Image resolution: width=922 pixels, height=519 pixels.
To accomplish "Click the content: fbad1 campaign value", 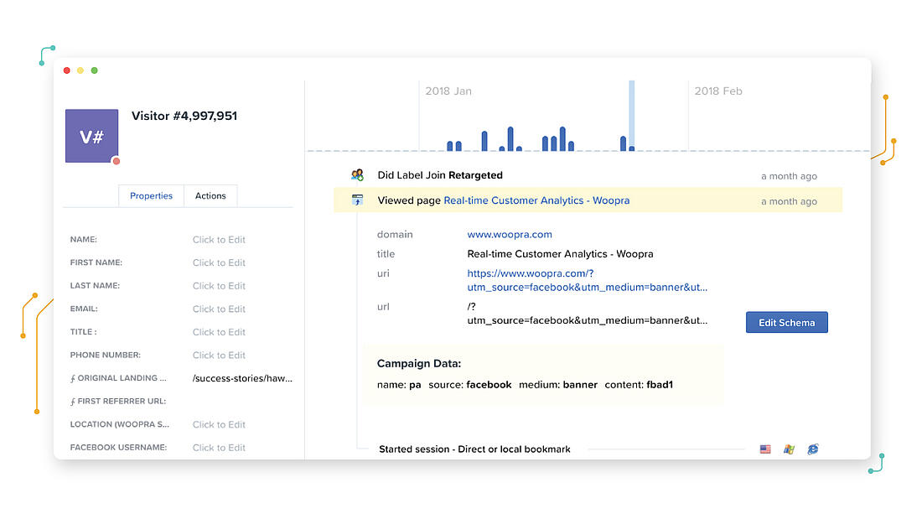I will pos(639,385).
